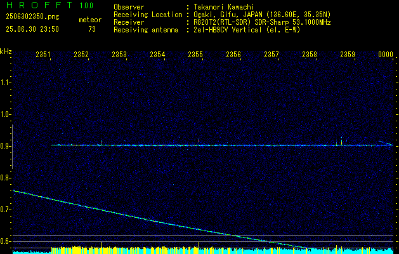Click the HROFFT program title
Image resolution: width=399 pixels, height=254 pixels.
click(x=39, y=5)
